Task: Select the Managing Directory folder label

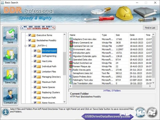Action: tap(51, 77)
